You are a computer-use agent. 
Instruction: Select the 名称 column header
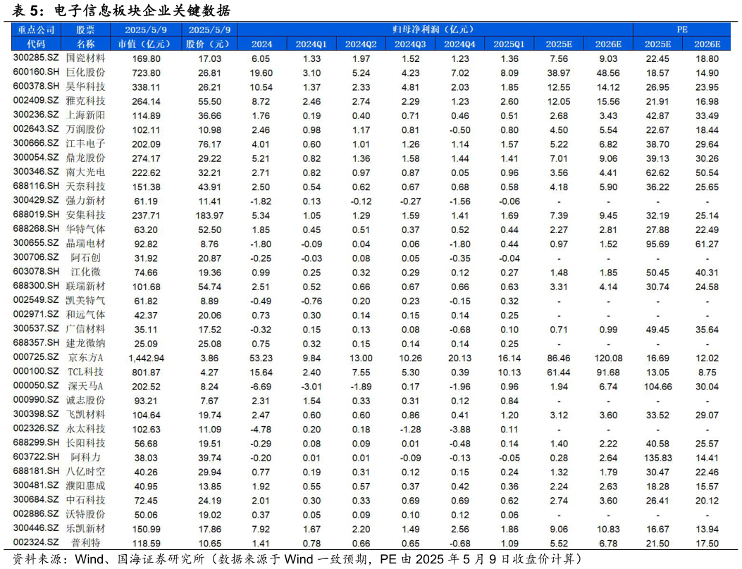[86, 44]
